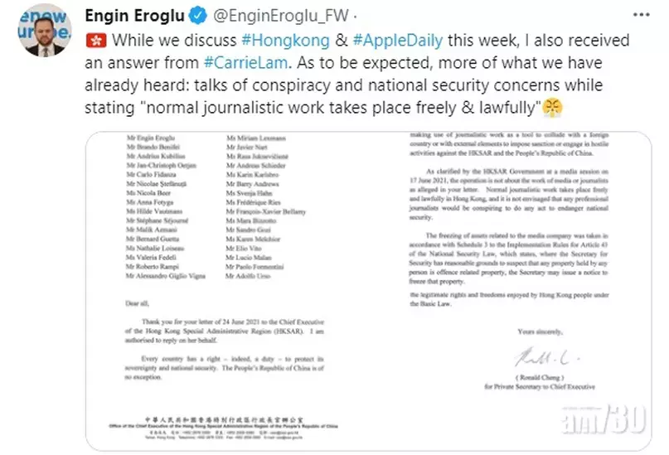Click the angry face emoji
Viewport: 669px width, 455px height.
[x=552, y=108]
